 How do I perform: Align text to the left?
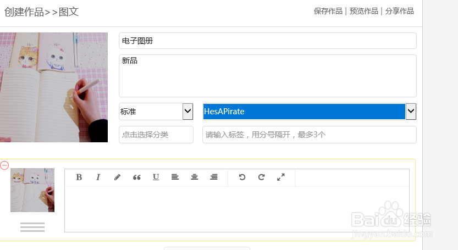tap(175, 177)
